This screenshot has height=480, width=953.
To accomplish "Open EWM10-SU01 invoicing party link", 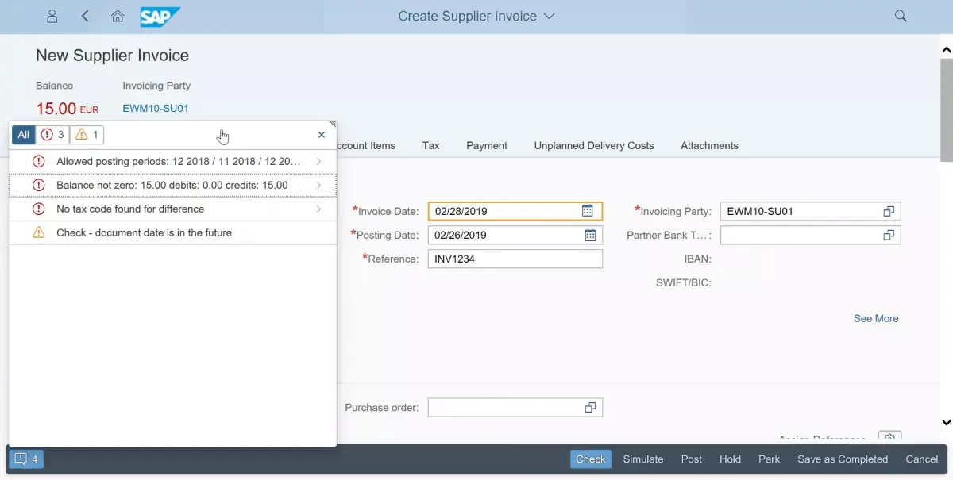I will click(156, 109).
